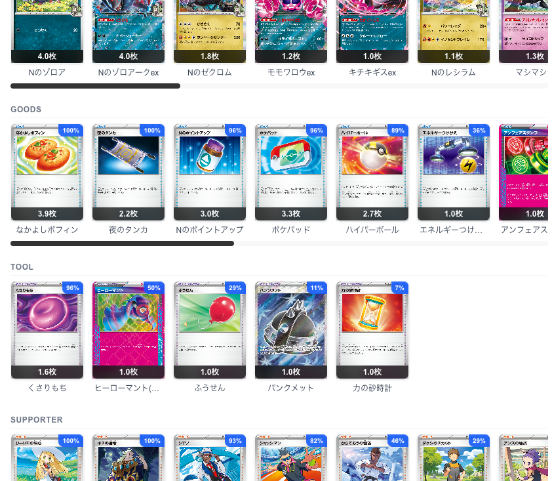Open the Nのゼクロム card thumbnail
The width and height of the screenshot is (552, 481).
(210, 31)
